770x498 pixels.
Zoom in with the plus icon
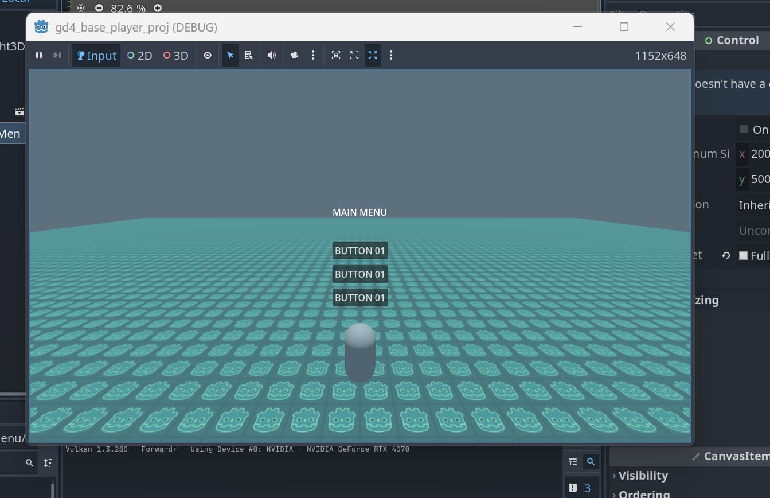[158, 8]
